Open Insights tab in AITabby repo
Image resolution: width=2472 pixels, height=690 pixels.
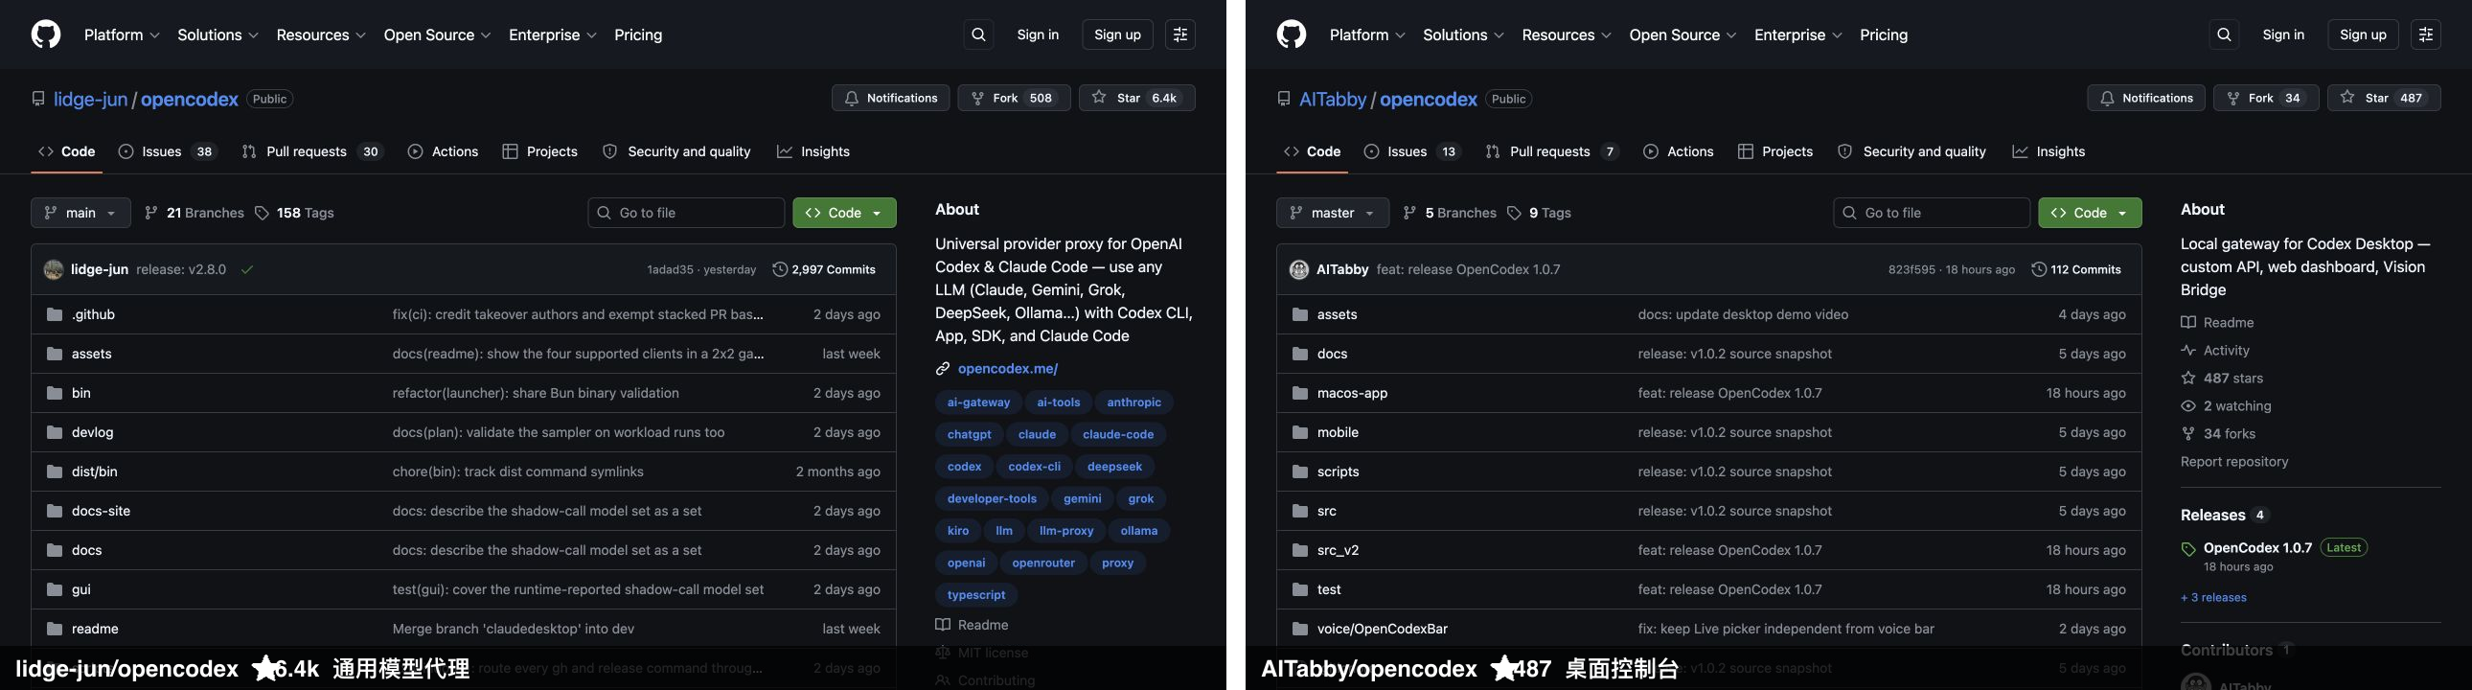(2048, 151)
